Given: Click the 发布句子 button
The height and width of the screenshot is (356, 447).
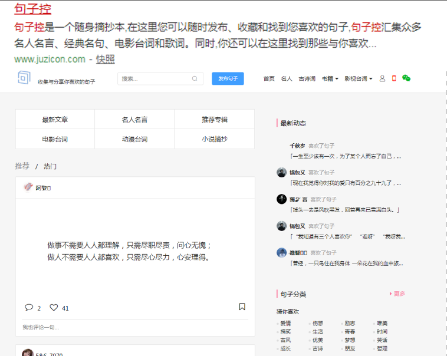Looking at the screenshot, I should 228,78.
